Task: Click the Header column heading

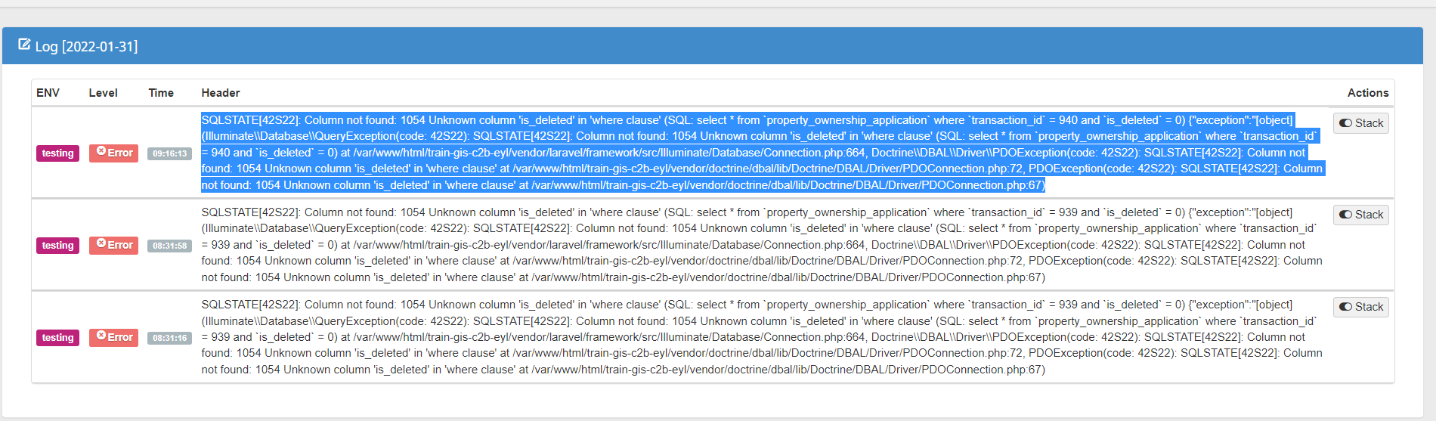Action: [x=221, y=93]
